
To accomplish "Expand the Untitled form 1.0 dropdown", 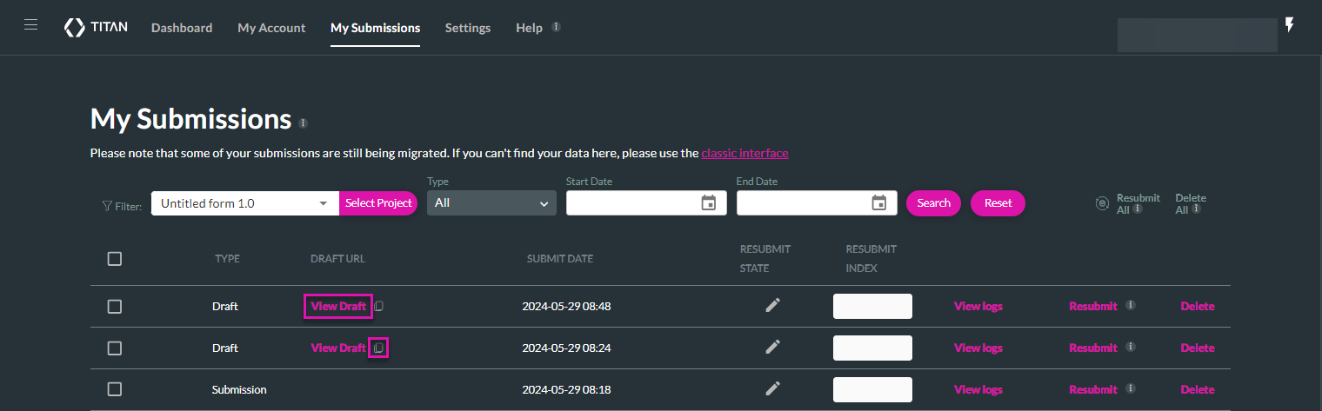I will [323, 203].
